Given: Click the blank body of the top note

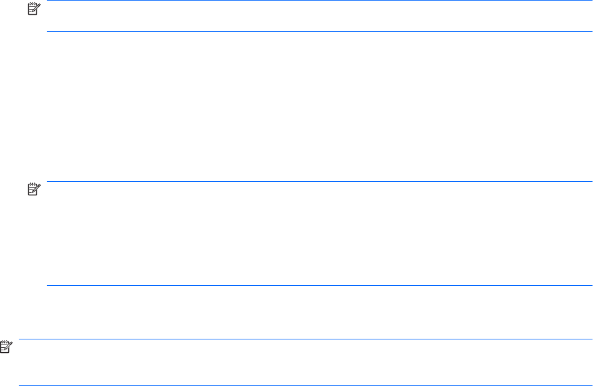Looking at the screenshot, I should [319, 17].
